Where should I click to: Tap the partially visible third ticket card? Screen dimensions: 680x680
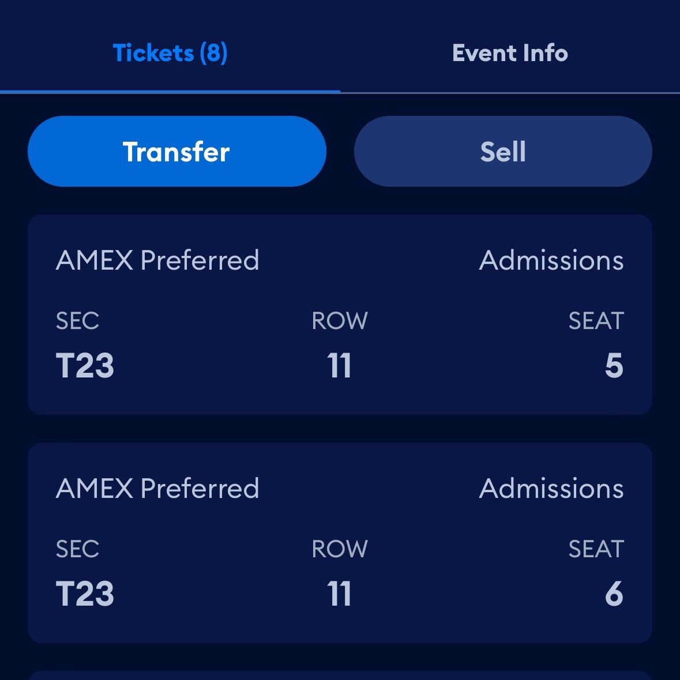coord(340,675)
